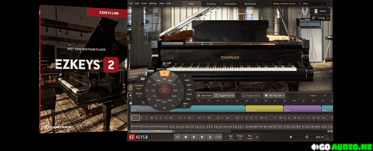373x151 pixels.
Task: Select the Bb chord on the wheel
Action: [x=149, y=82]
